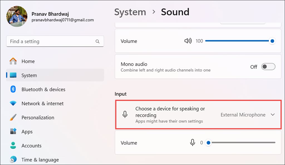This screenshot has height=165, width=285.
Task: Open the External Microphone dropdown
Action: [243, 115]
